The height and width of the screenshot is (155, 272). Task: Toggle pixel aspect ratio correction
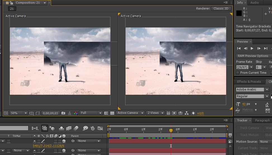click(x=168, y=113)
